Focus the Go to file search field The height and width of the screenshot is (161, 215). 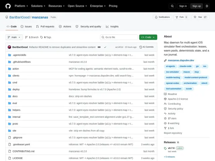119,37
